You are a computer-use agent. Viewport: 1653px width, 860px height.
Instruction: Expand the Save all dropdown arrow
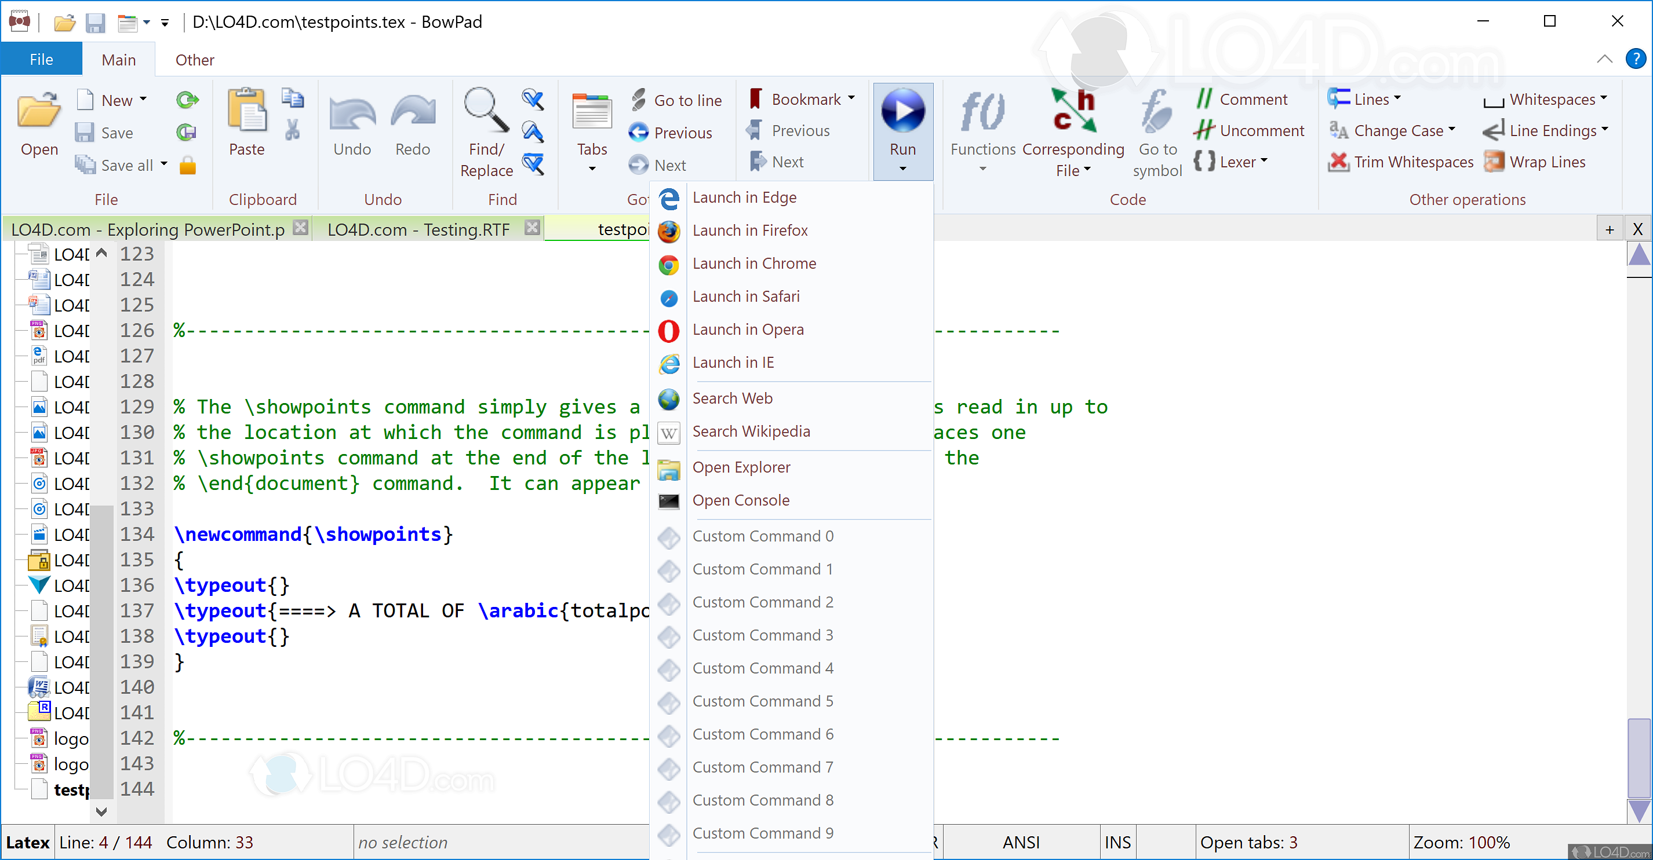point(163,164)
